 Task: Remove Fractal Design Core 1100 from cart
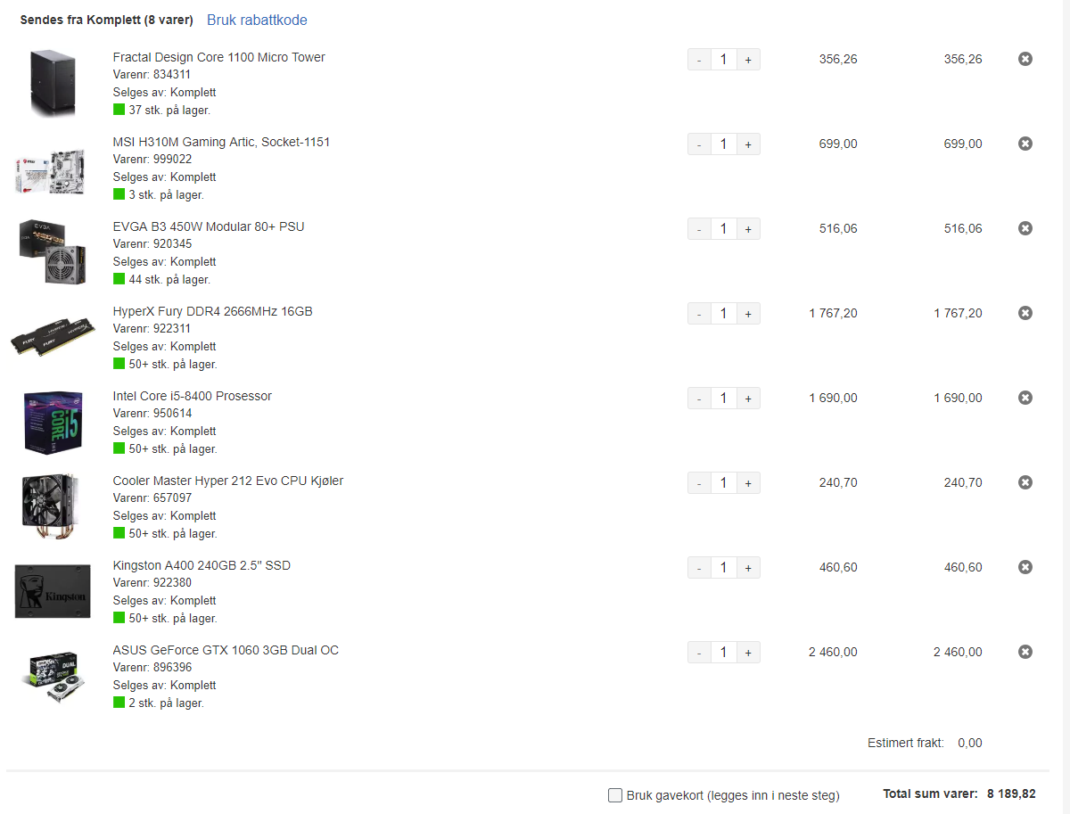[x=1025, y=59]
